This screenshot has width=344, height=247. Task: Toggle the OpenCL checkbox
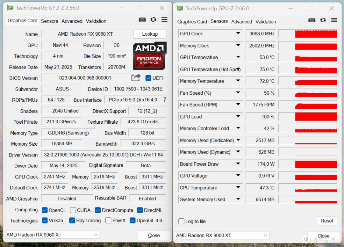[x=45, y=210]
